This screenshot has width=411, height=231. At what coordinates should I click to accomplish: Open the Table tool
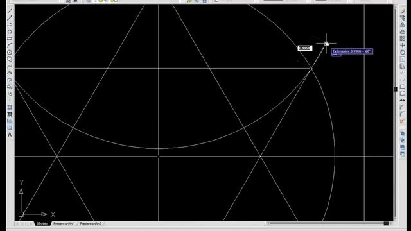click(x=10, y=128)
